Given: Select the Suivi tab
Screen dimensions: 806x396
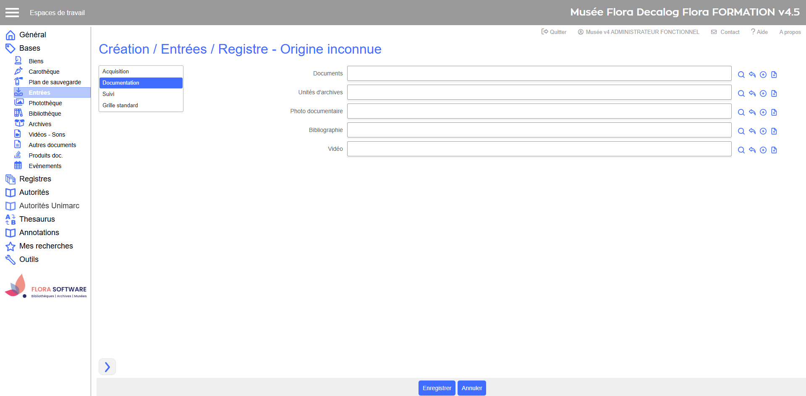Looking at the screenshot, I should tap(108, 94).
